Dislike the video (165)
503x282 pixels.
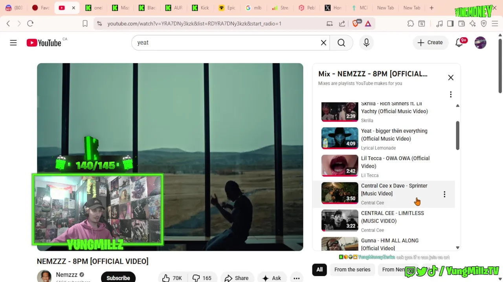[x=202, y=278]
